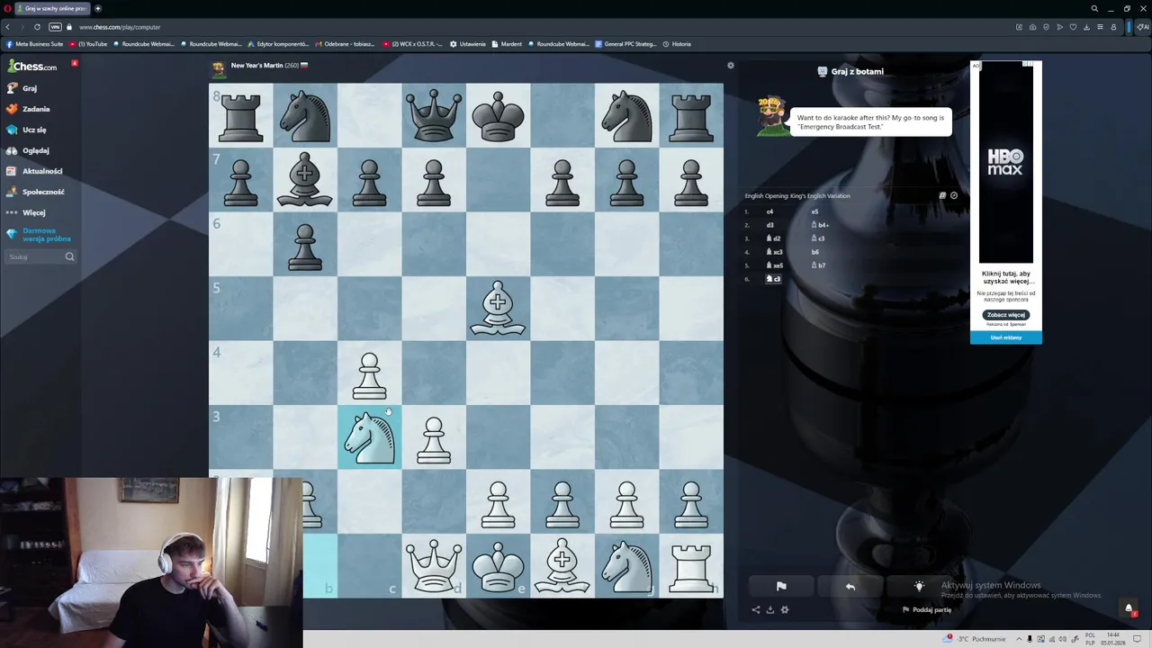This screenshot has width=1152, height=648.
Task: Click the resign flag button
Action: click(781, 587)
